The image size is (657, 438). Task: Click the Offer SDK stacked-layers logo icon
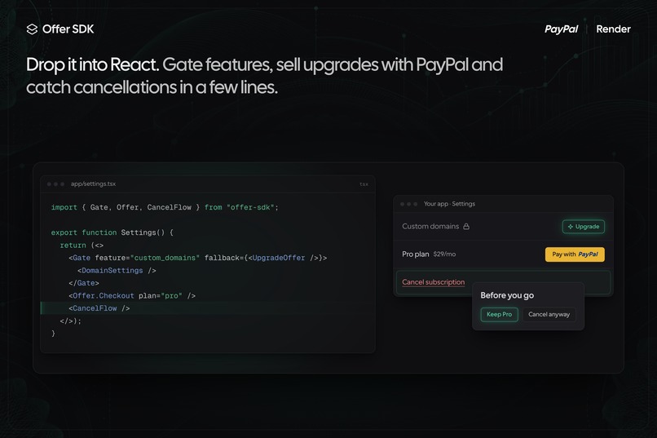tap(32, 29)
